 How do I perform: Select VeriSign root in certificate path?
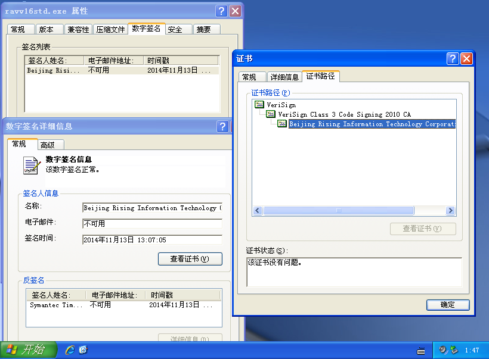281,105
